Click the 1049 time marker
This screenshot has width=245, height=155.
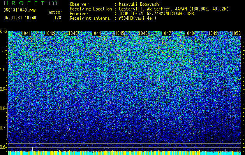(213, 33)
